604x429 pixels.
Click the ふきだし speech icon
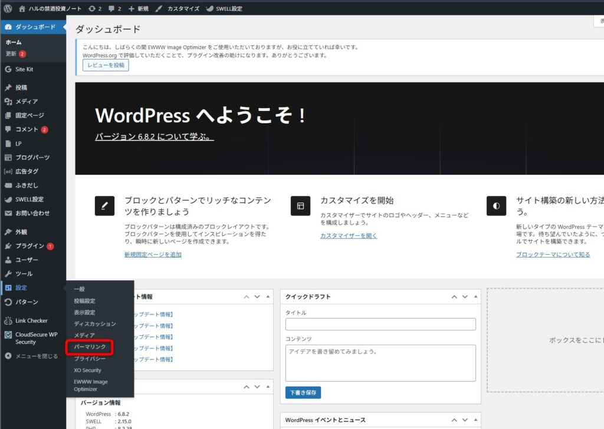click(x=8, y=185)
